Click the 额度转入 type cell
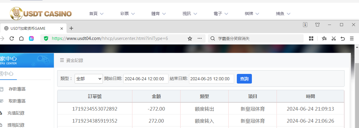The width and height of the screenshot is (359, 128). point(204,121)
